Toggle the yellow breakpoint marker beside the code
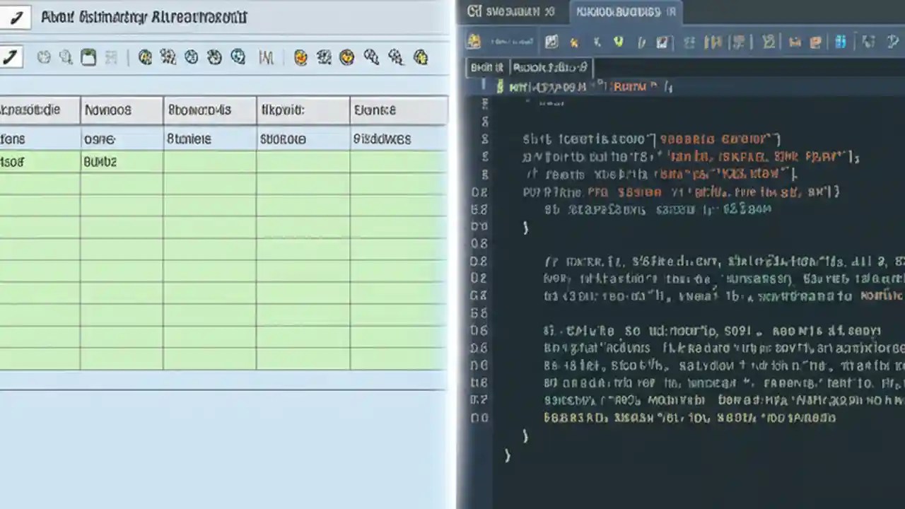This screenshot has height=509, width=905. coord(499,86)
